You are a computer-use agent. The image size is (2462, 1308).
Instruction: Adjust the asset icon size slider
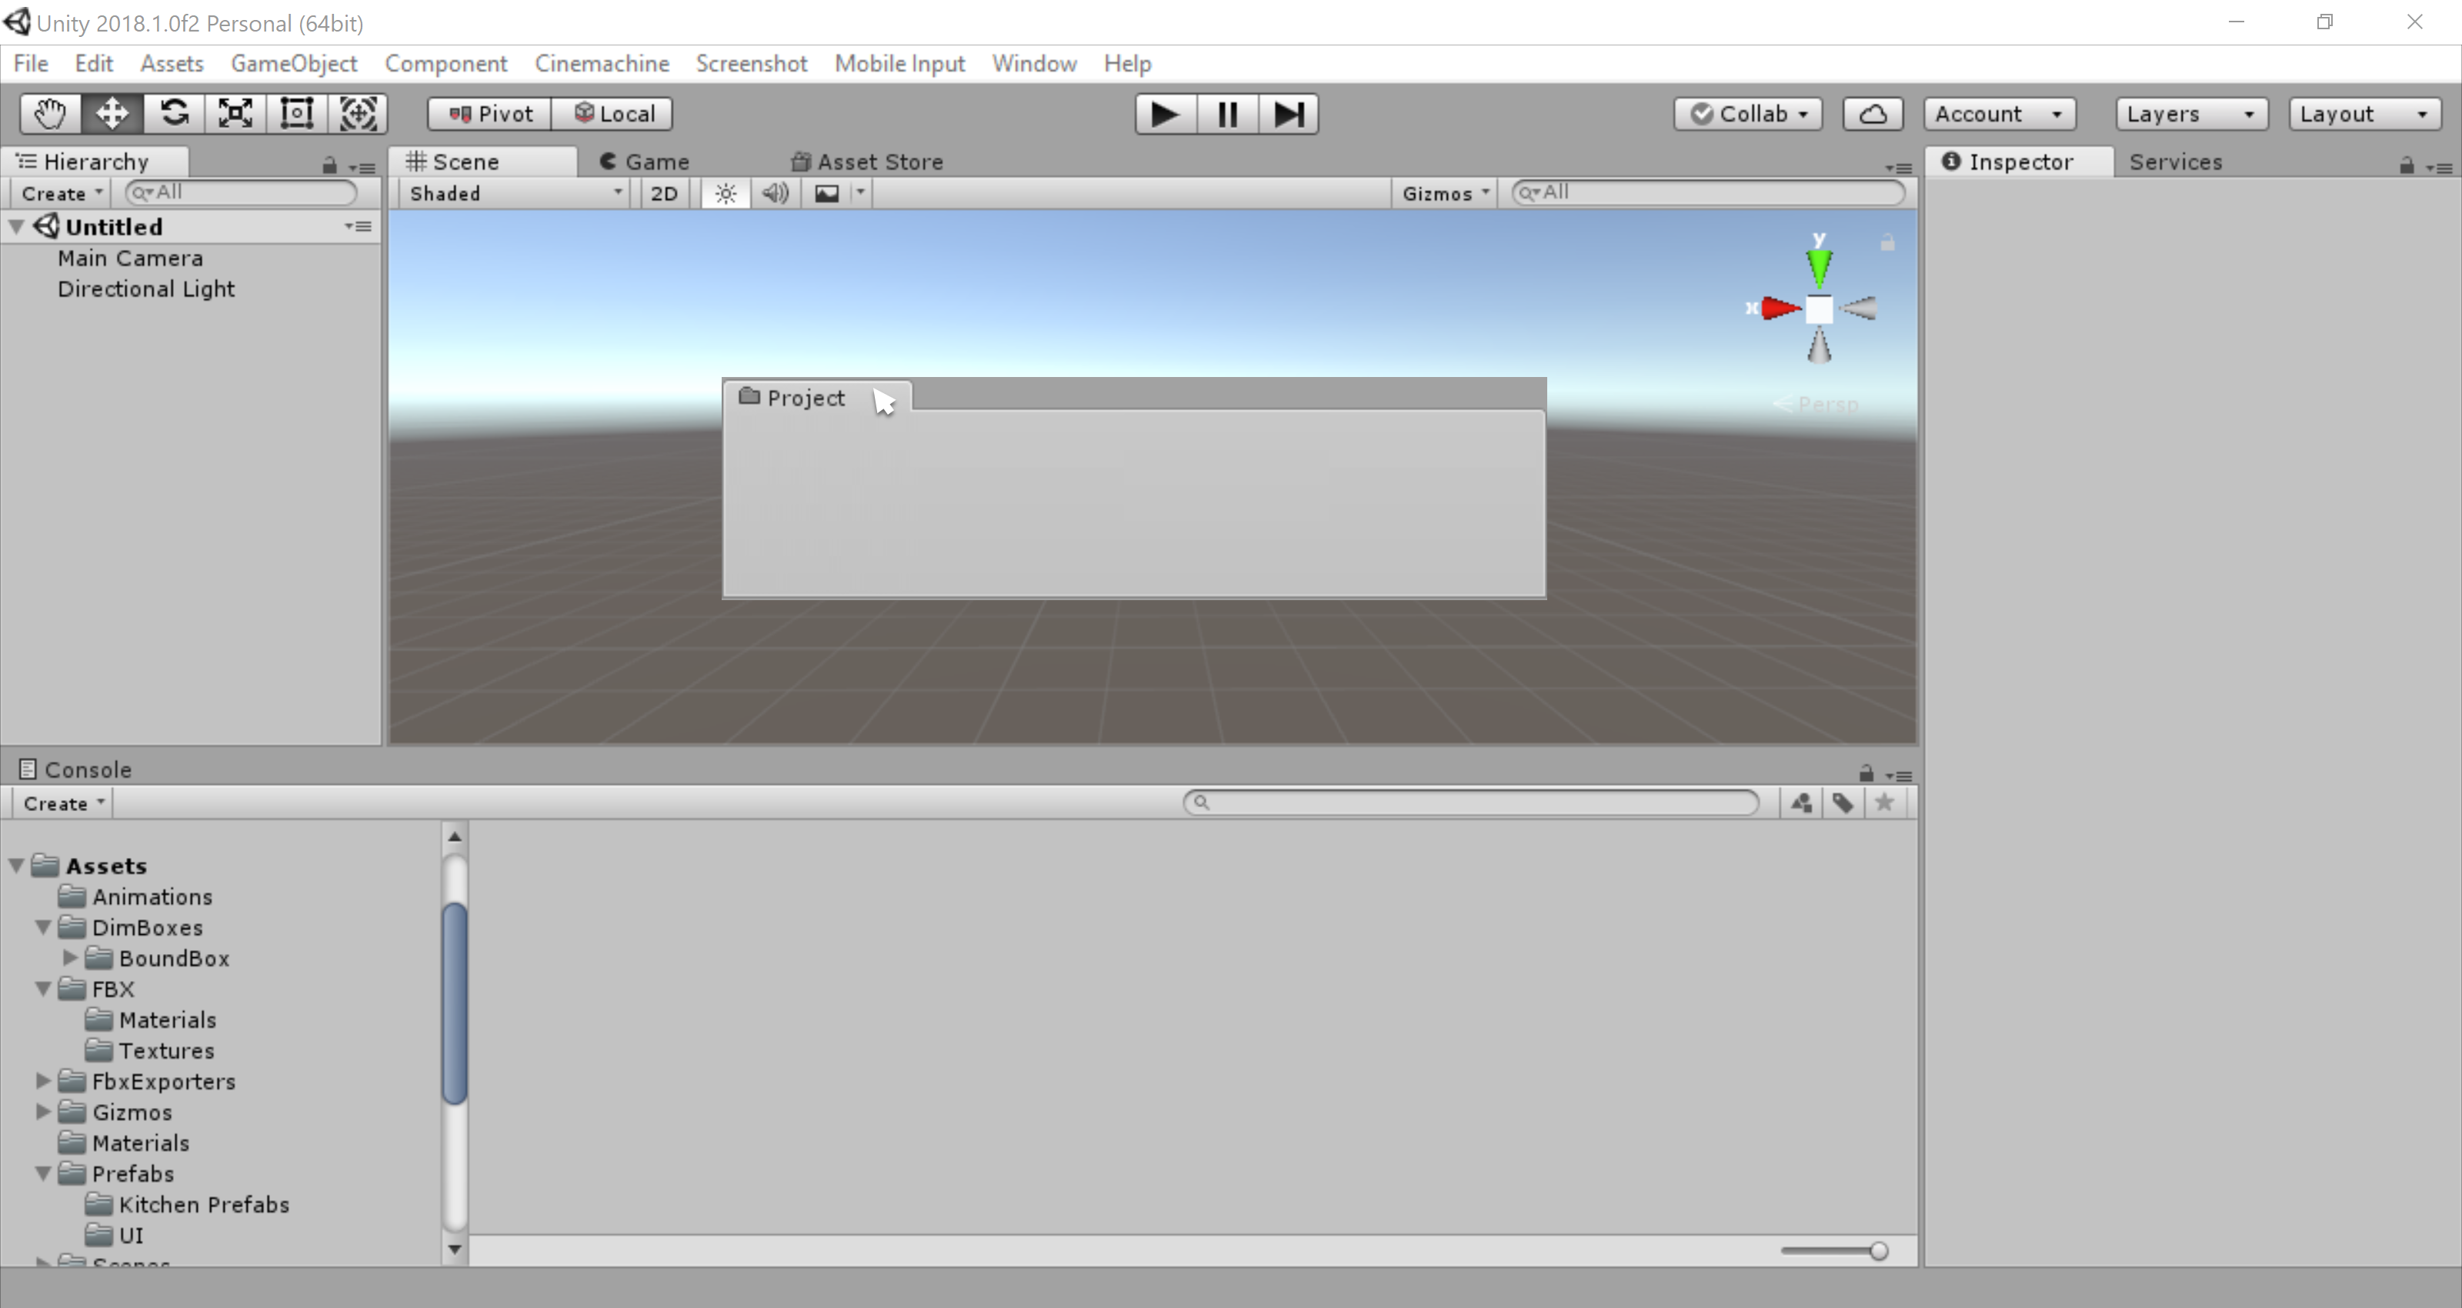click(x=1877, y=1250)
